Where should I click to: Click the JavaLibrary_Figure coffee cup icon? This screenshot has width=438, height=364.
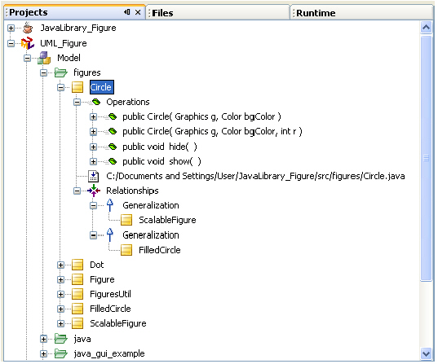pyautogui.click(x=28, y=28)
